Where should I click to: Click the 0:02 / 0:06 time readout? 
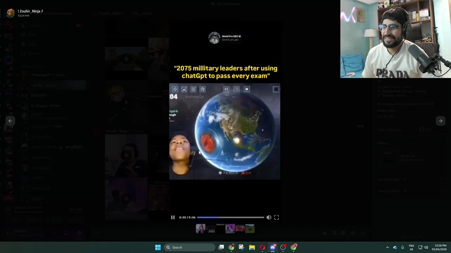tap(187, 218)
